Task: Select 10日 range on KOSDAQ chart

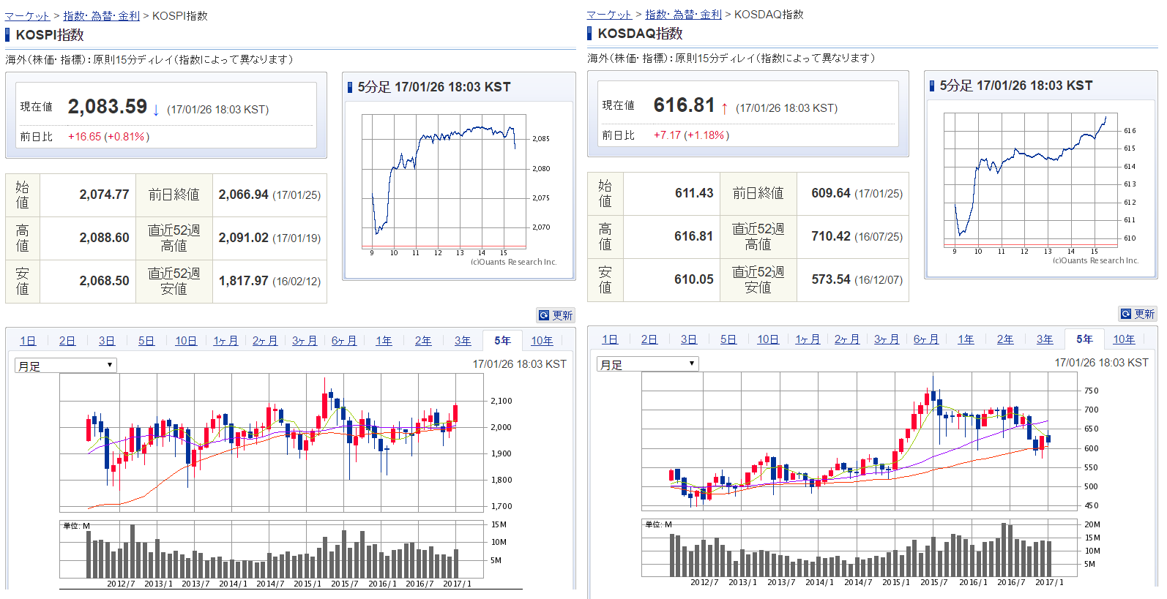Action: (x=767, y=339)
